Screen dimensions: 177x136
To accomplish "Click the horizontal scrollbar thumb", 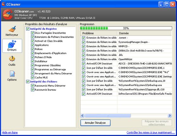I will tap(108, 115).
